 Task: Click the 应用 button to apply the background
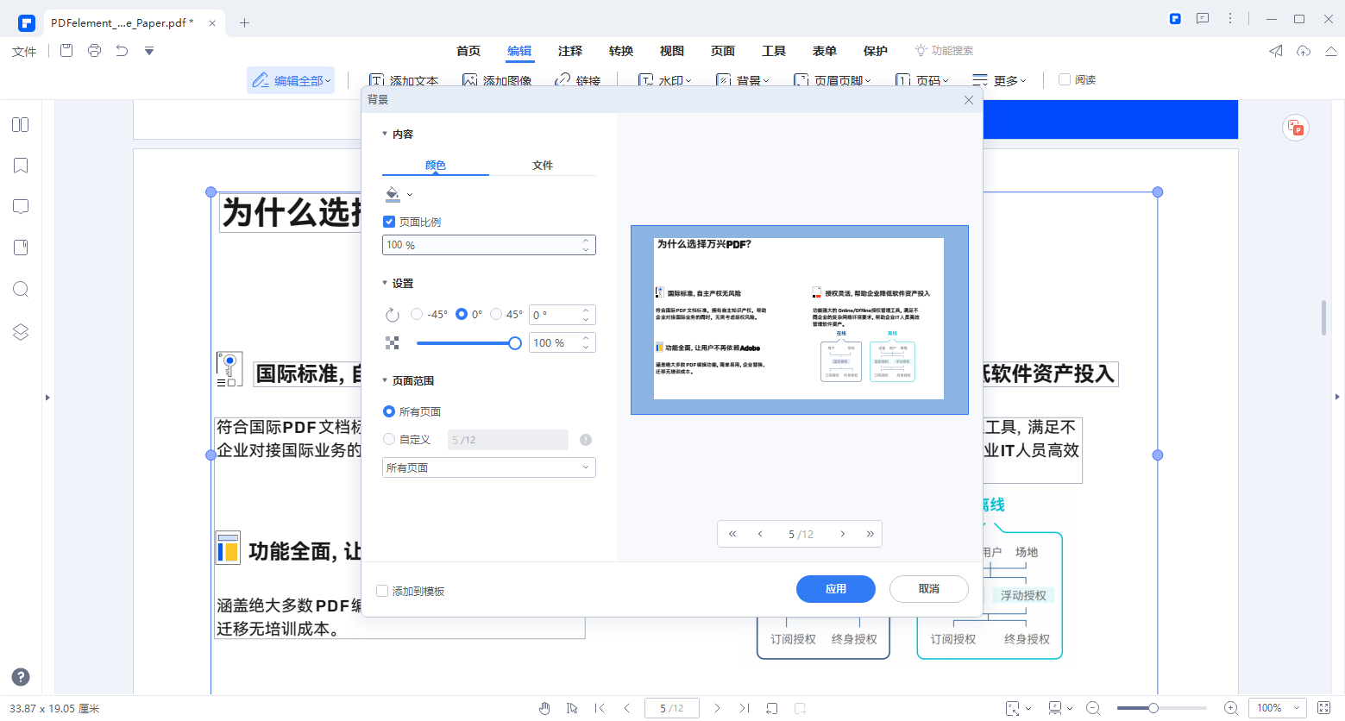pyautogui.click(x=835, y=589)
